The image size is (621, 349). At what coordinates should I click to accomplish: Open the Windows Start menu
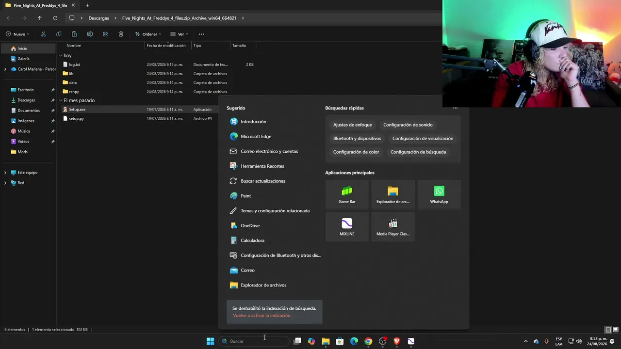point(210,341)
